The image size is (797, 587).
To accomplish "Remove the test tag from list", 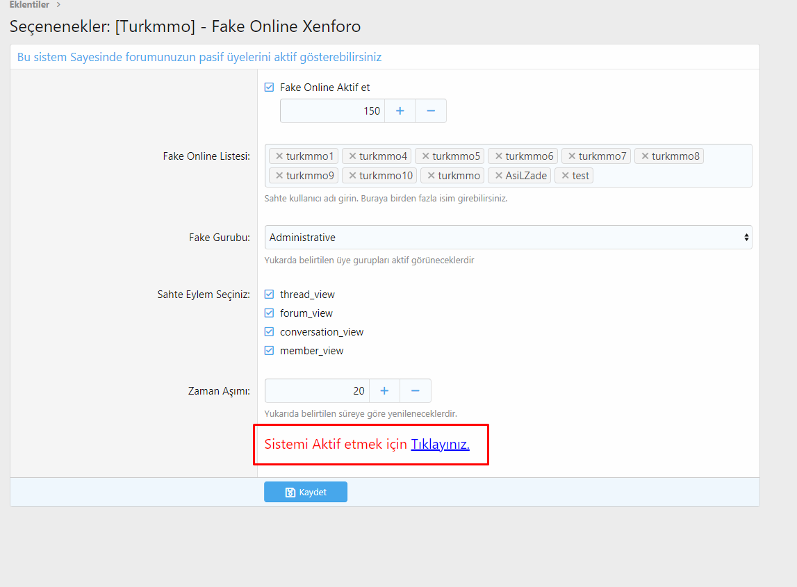I will (x=565, y=176).
